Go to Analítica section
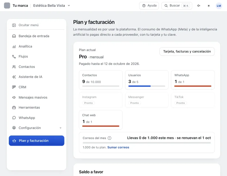 tap(37, 46)
